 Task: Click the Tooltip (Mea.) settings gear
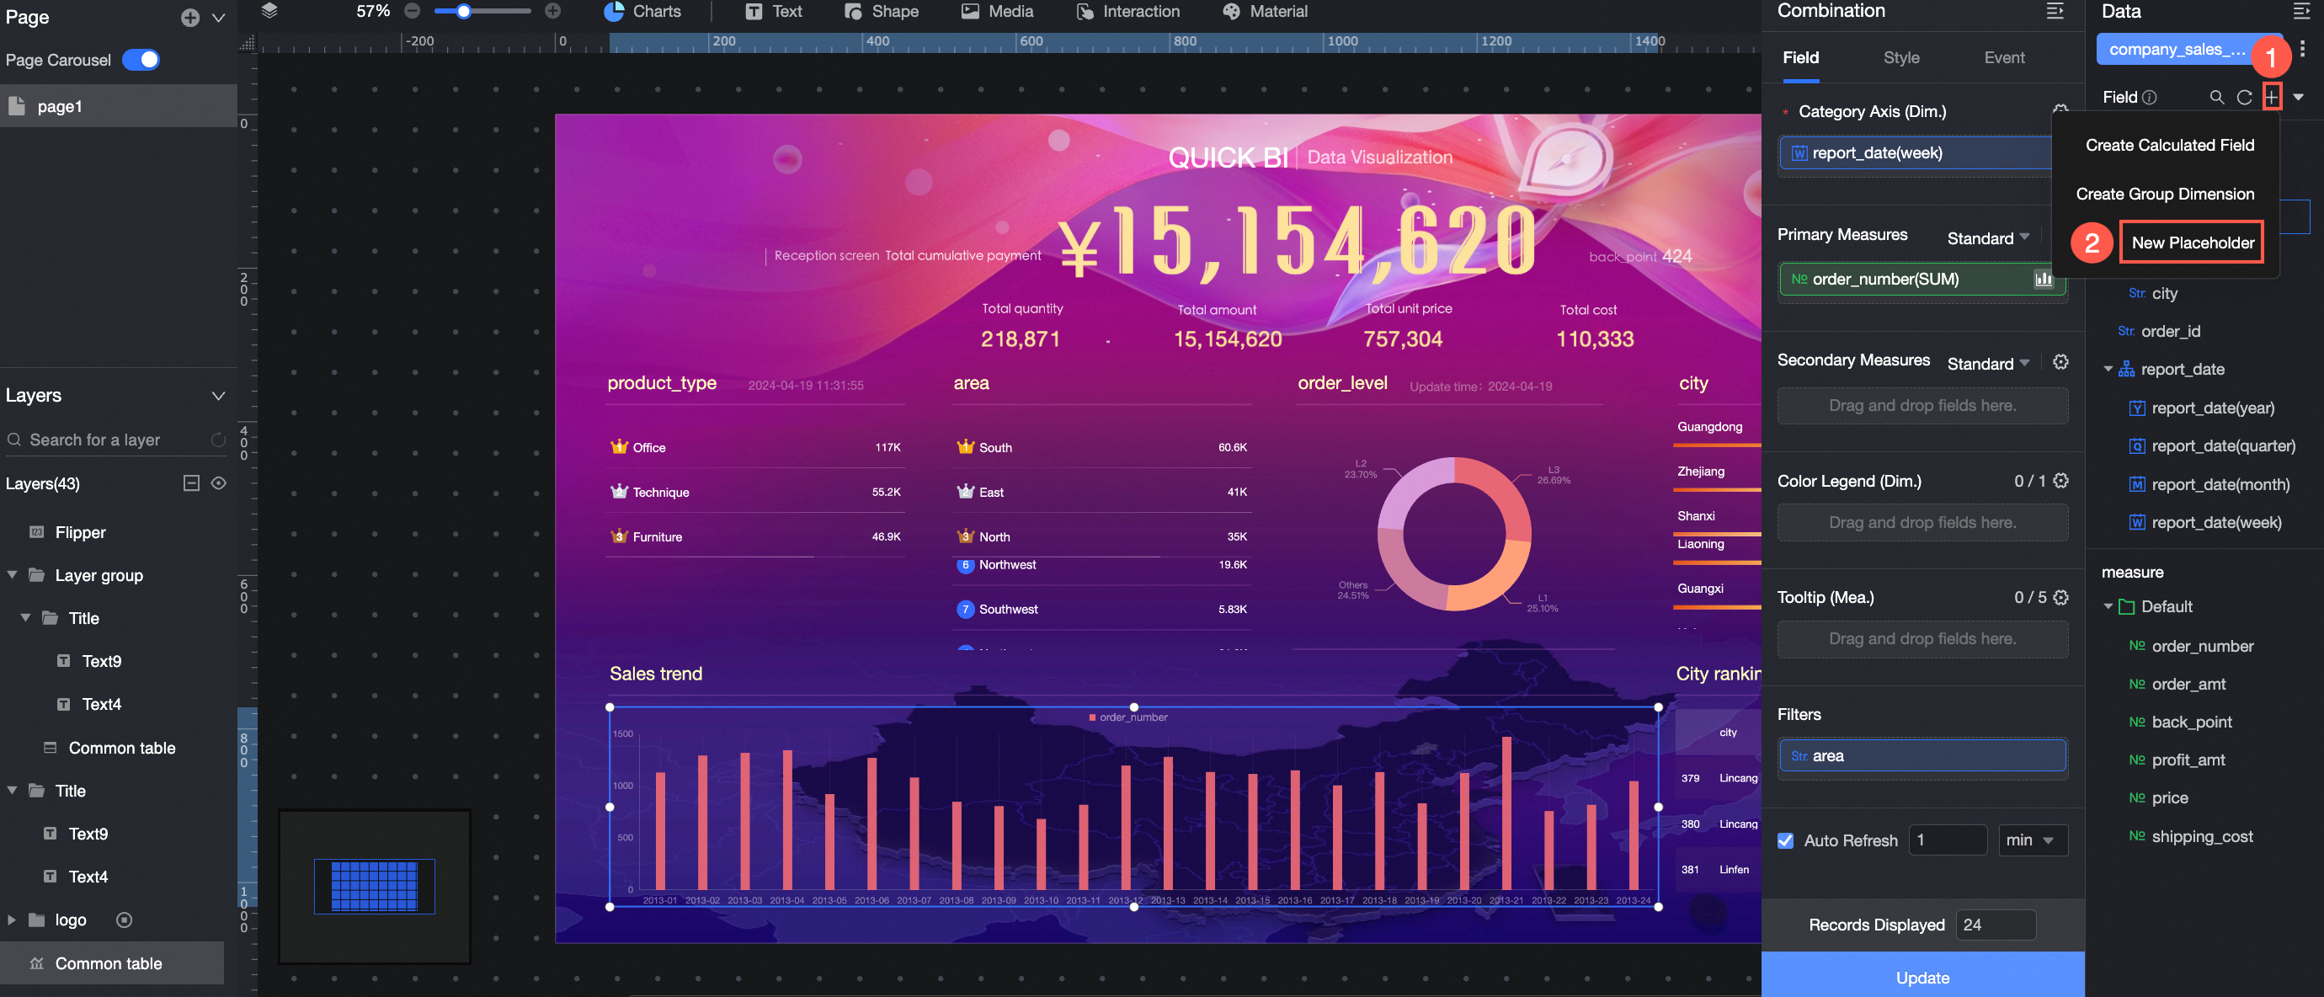click(x=2060, y=597)
